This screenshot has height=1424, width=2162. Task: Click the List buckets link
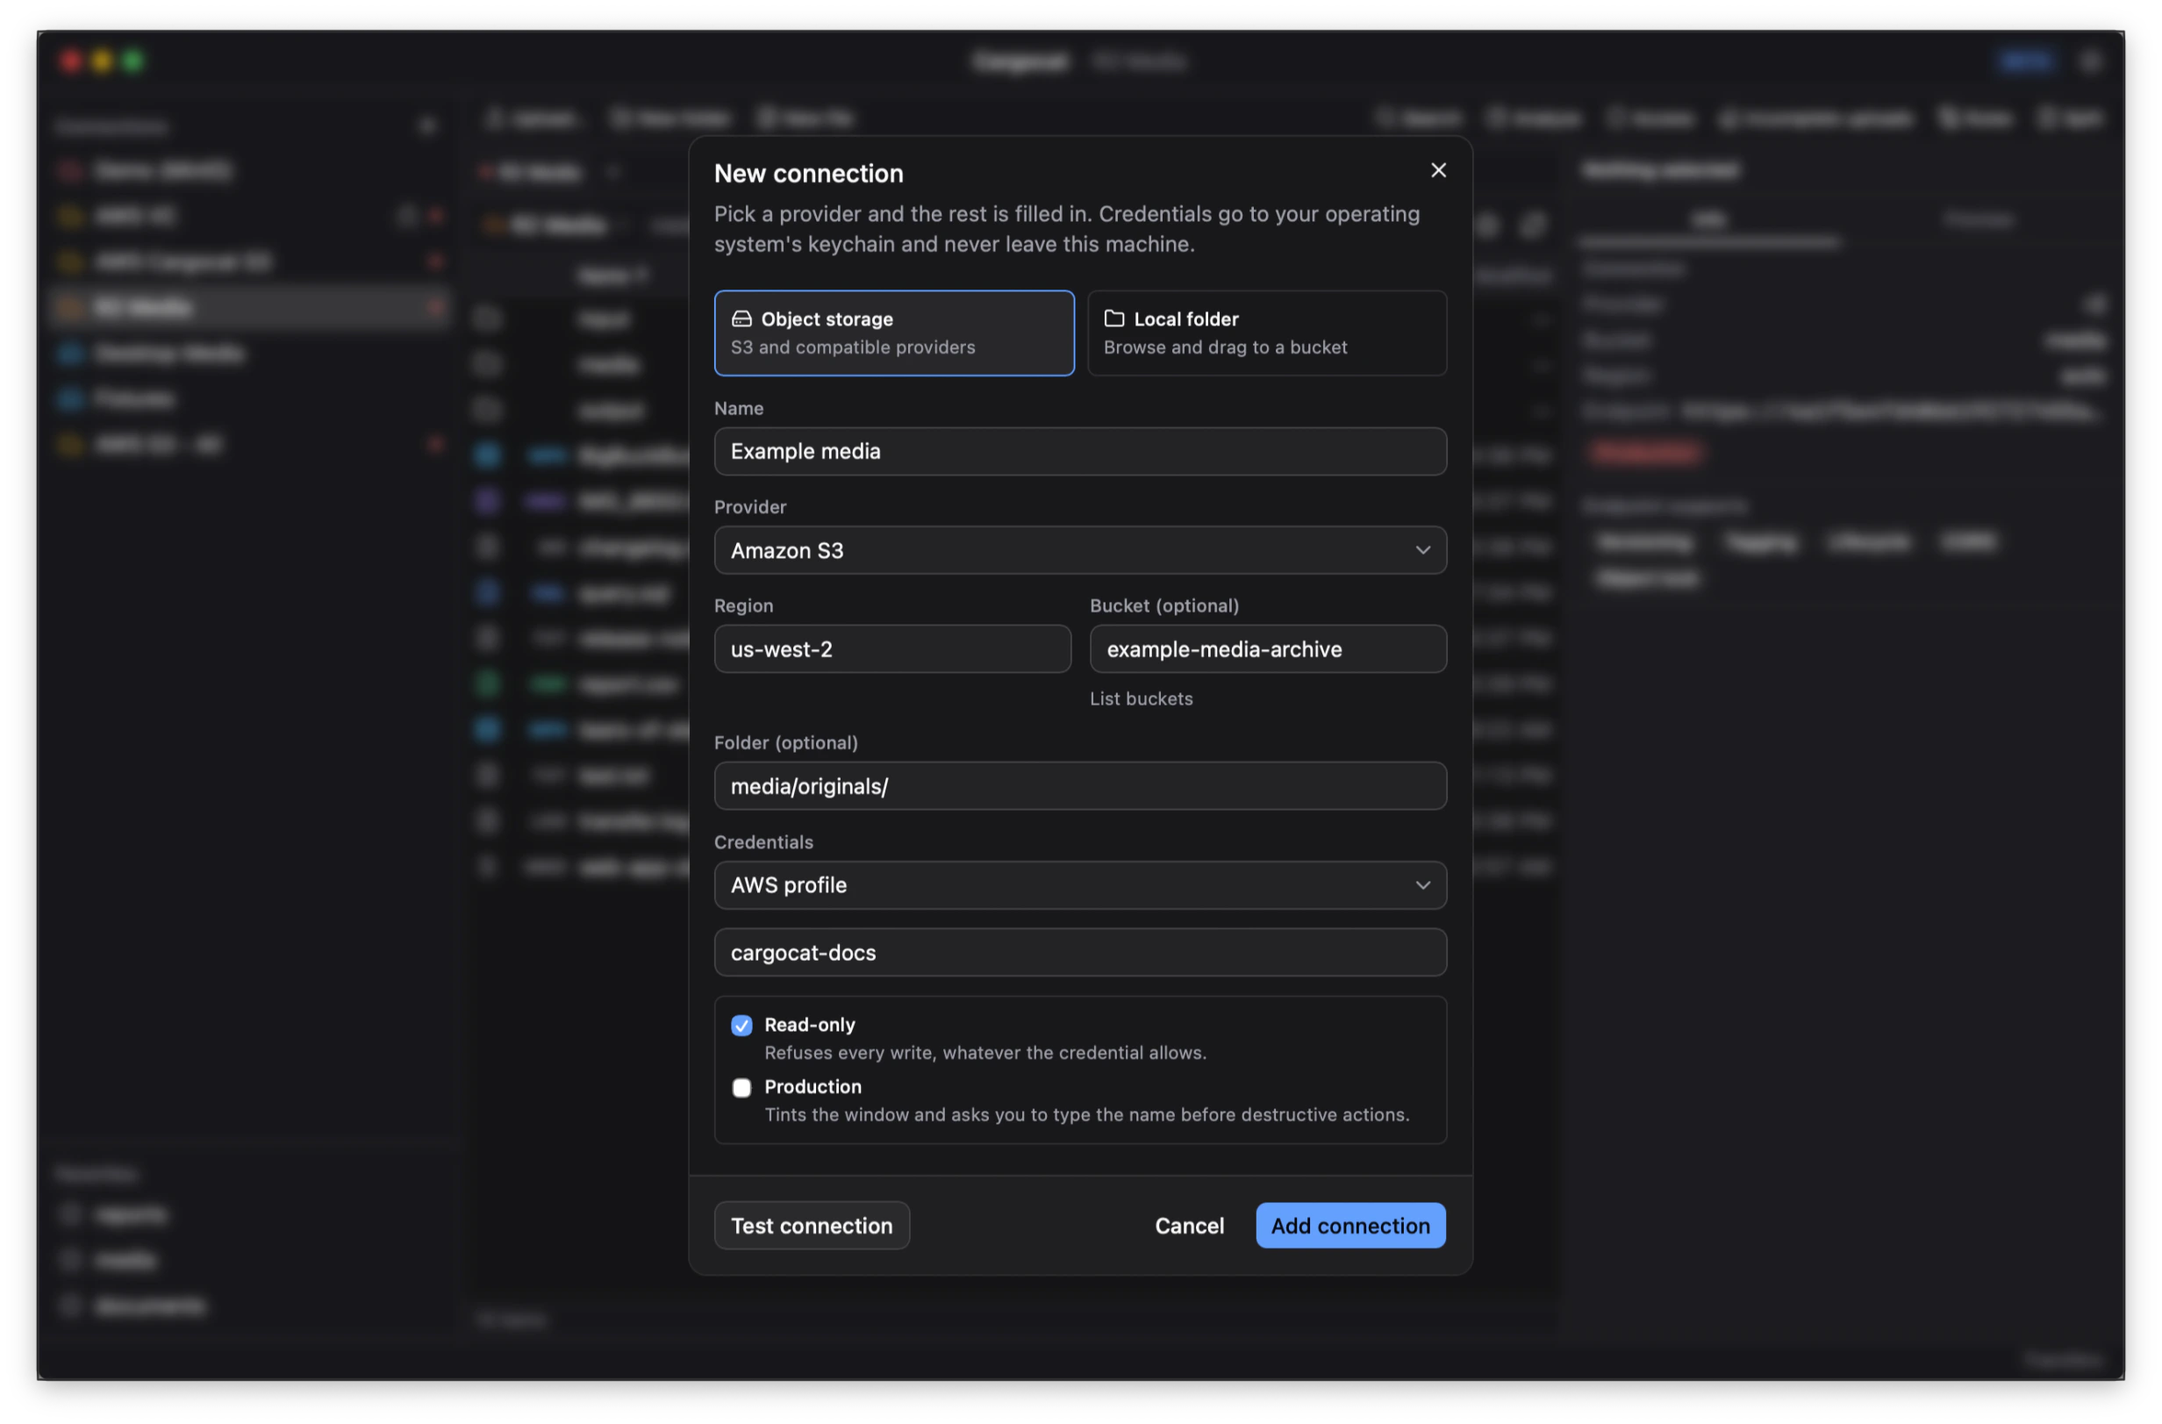pos(1141,699)
